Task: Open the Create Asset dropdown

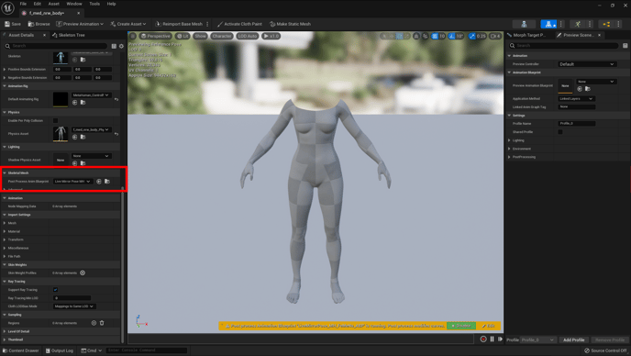Action: [128, 24]
